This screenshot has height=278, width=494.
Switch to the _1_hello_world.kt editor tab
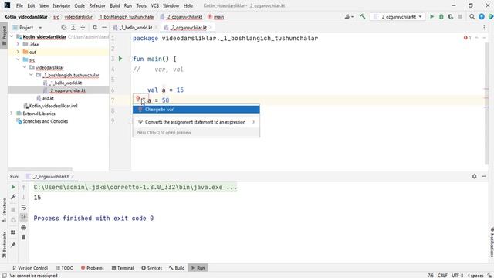coord(136,28)
